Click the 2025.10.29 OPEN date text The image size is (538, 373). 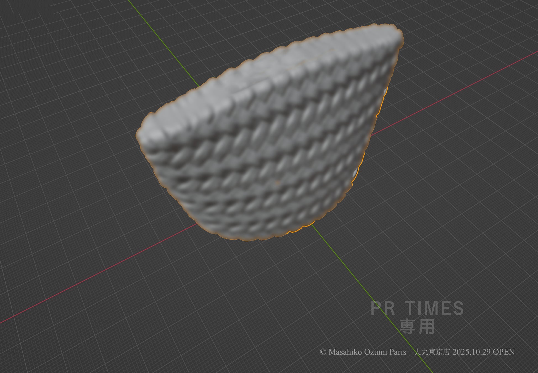483,352
